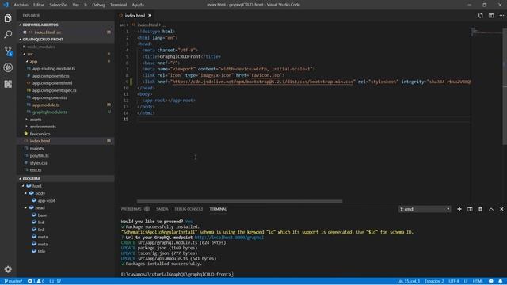
Task: Open styles.css in explorer
Action: 39,163
